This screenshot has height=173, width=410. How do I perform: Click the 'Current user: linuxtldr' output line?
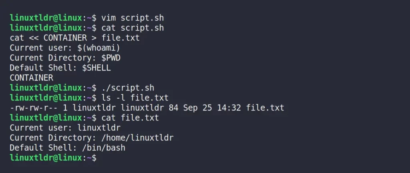[x=65, y=128]
